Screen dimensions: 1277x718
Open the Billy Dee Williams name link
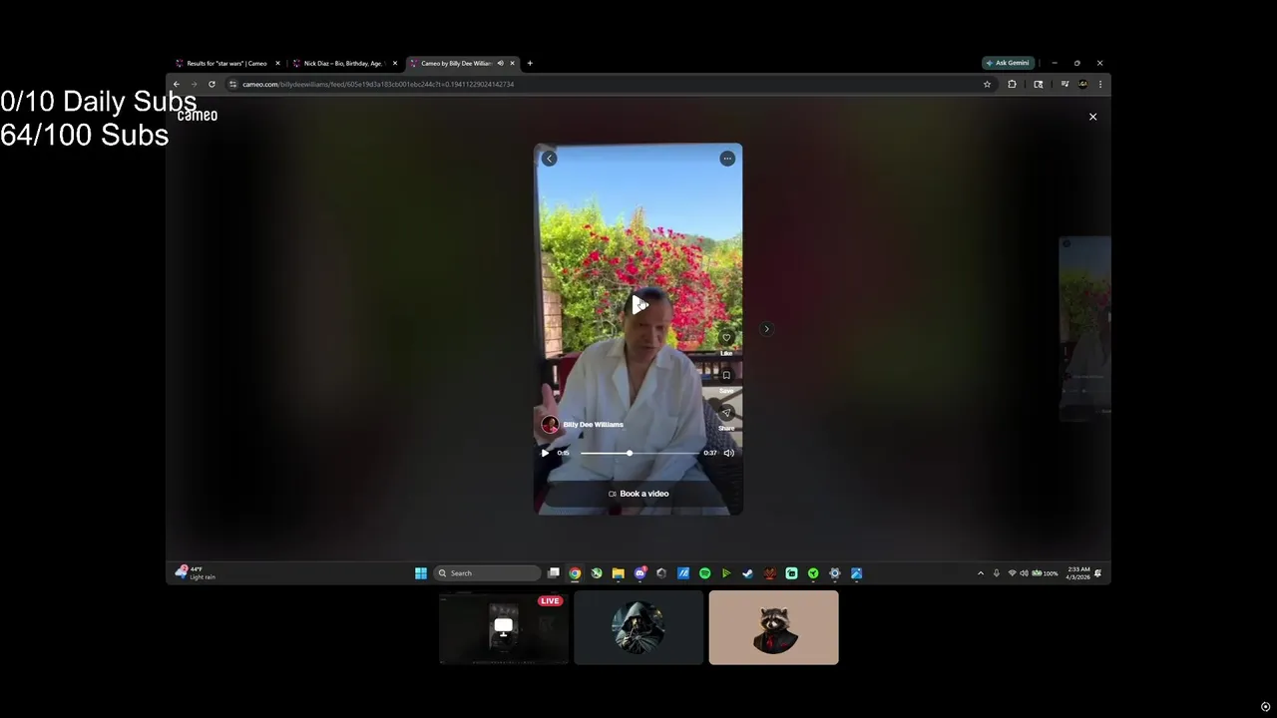click(593, 425)
